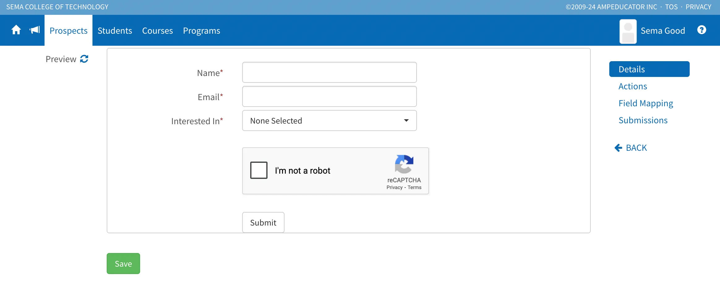
Task: Open reCAPTCHA Terms link
Action: (414, 187)
